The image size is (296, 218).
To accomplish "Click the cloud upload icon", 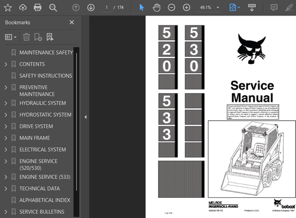I will point(22,8).
